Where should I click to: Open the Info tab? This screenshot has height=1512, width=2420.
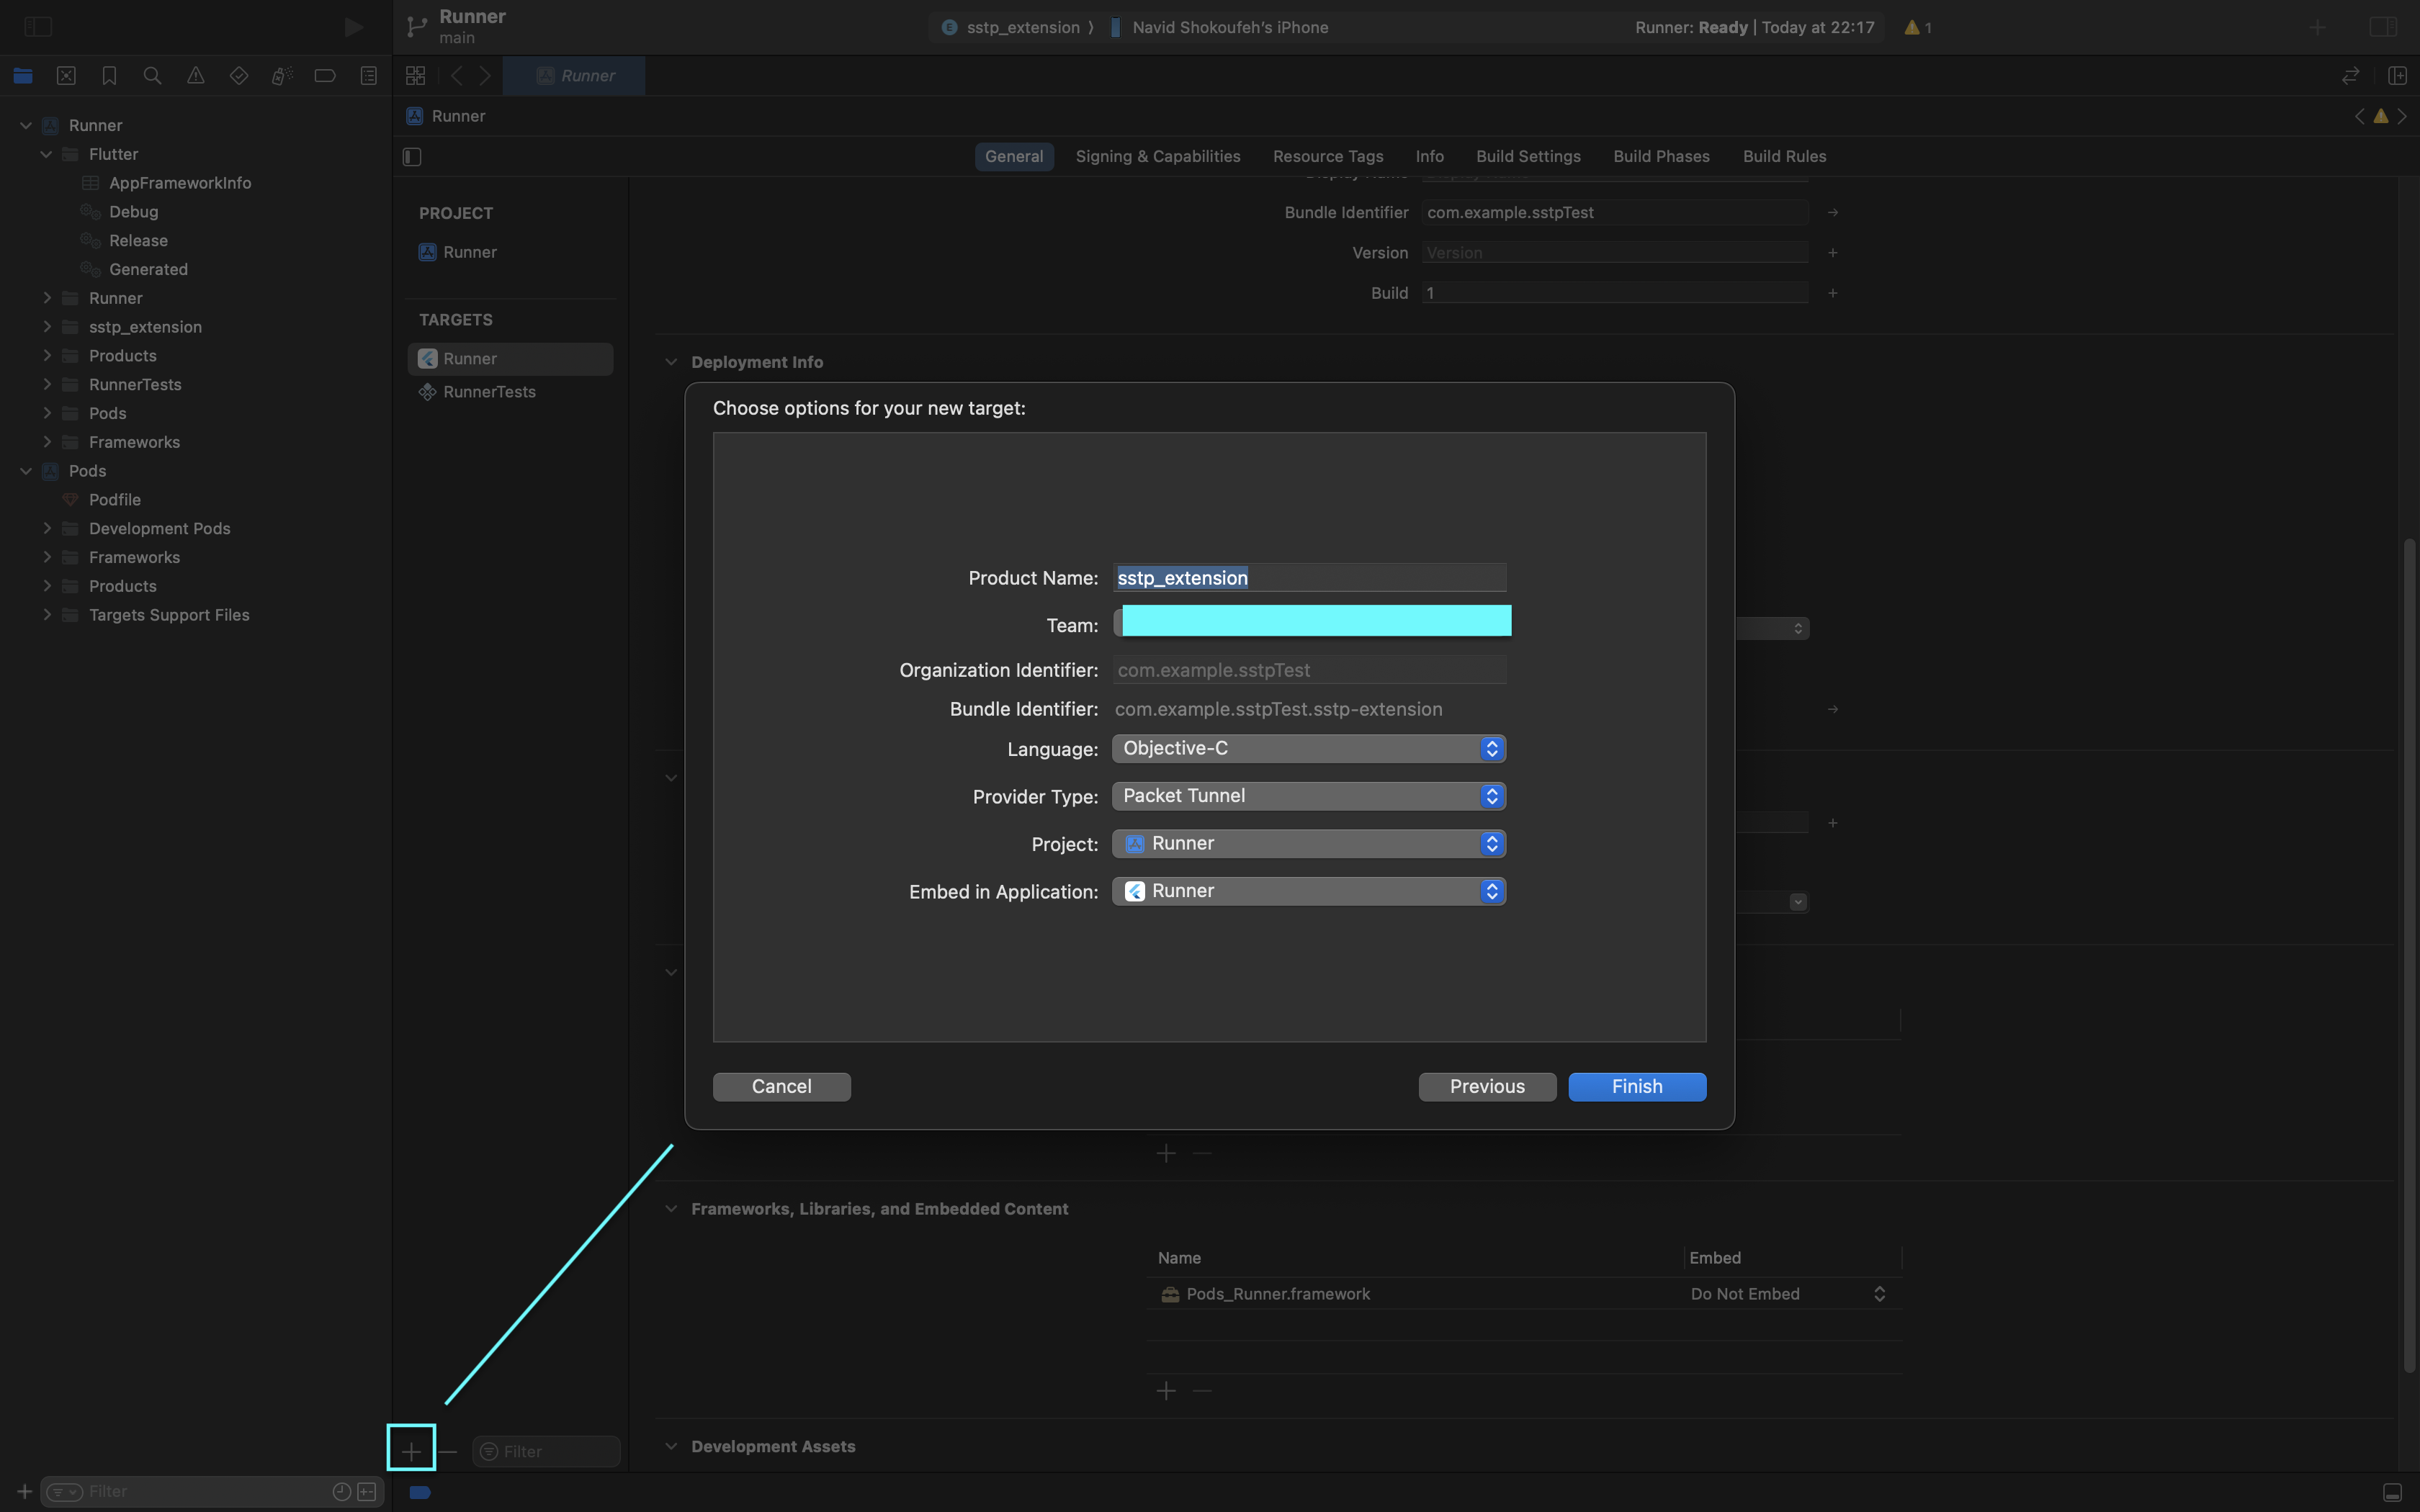pyautogui.click(x=1429, y=156)
